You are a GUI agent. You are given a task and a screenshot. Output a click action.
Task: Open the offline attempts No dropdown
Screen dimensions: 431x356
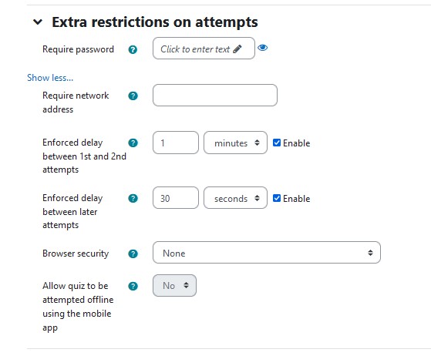pos(174,286)
